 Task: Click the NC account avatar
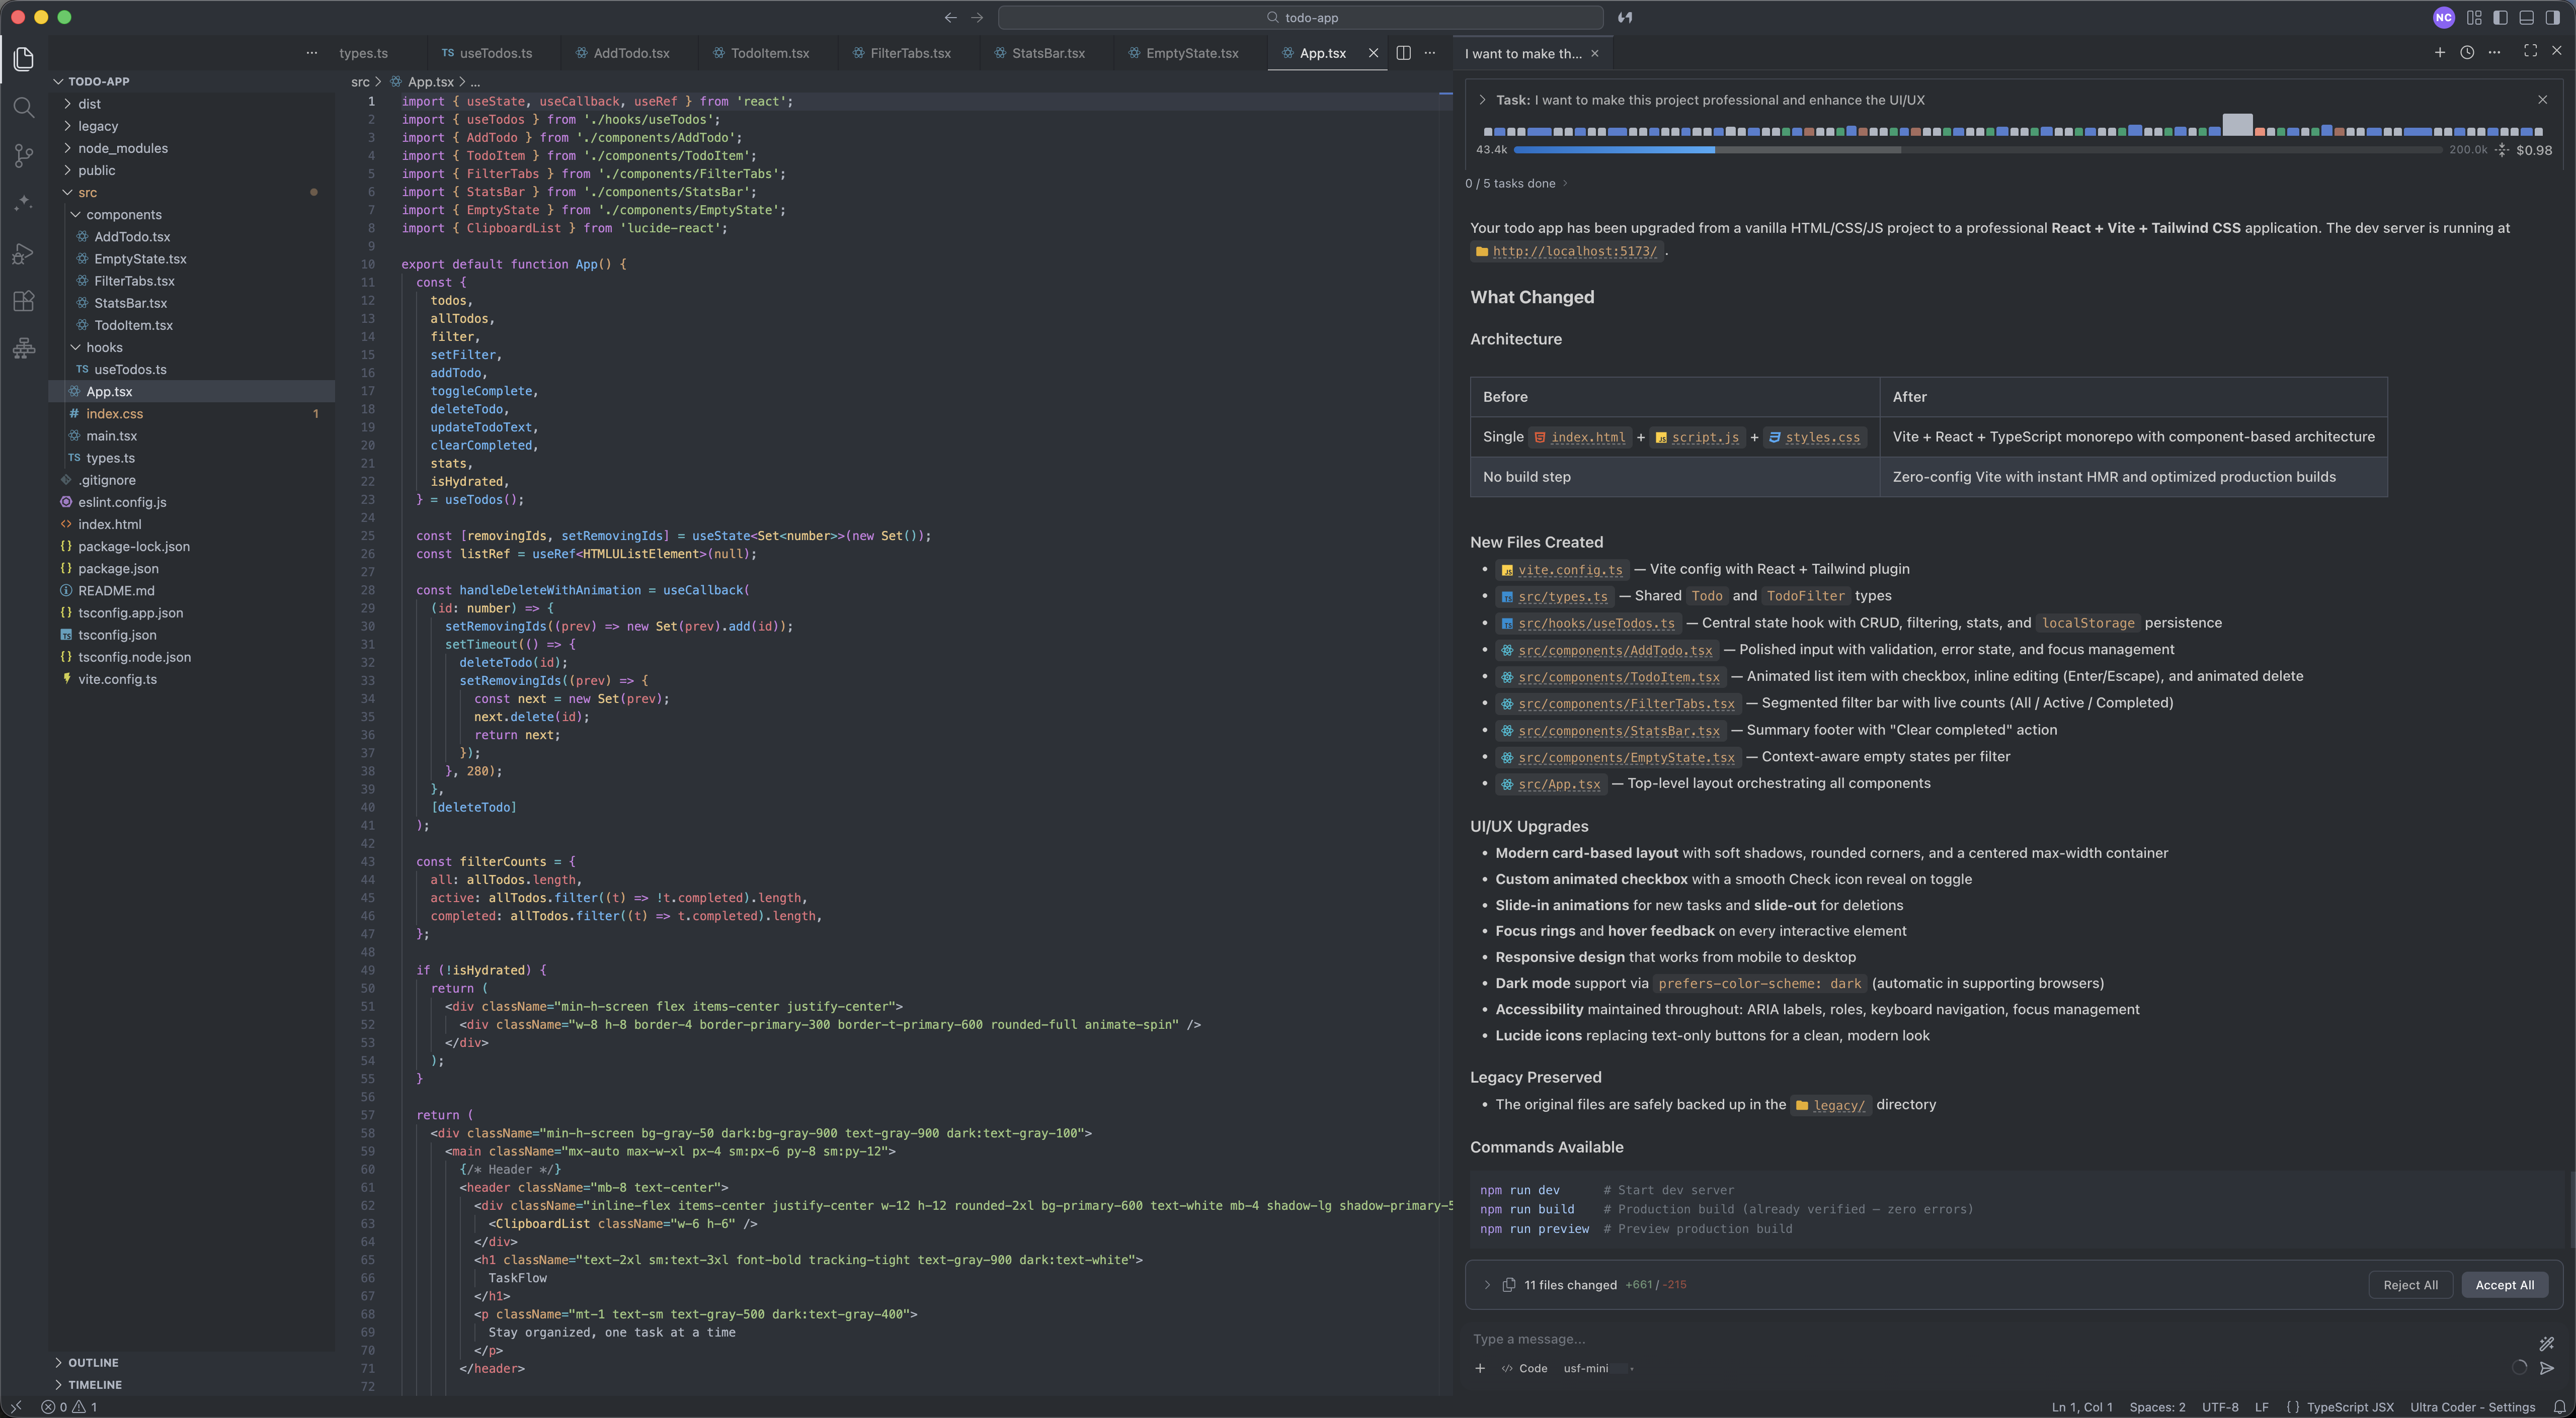2444,17
